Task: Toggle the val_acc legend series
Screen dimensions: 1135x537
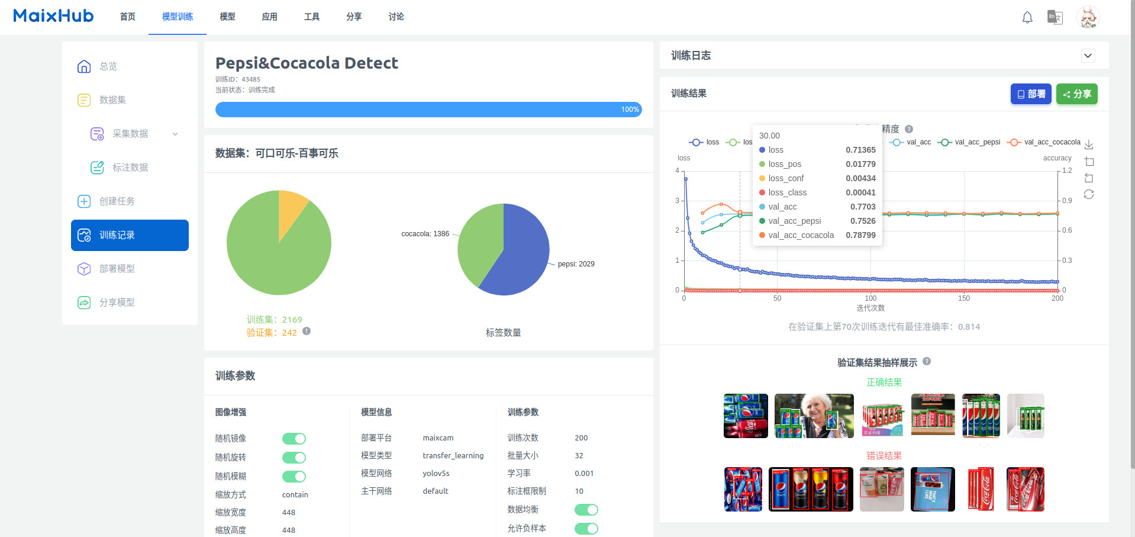Action: (x=910, y=142)
